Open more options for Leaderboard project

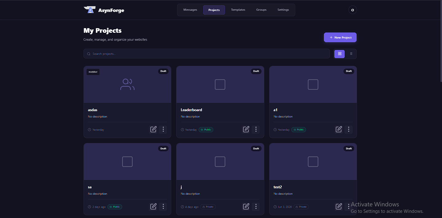(256, 129)
